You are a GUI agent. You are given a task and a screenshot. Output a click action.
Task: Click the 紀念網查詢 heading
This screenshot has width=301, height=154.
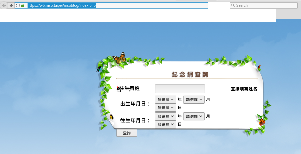(190, 74)
